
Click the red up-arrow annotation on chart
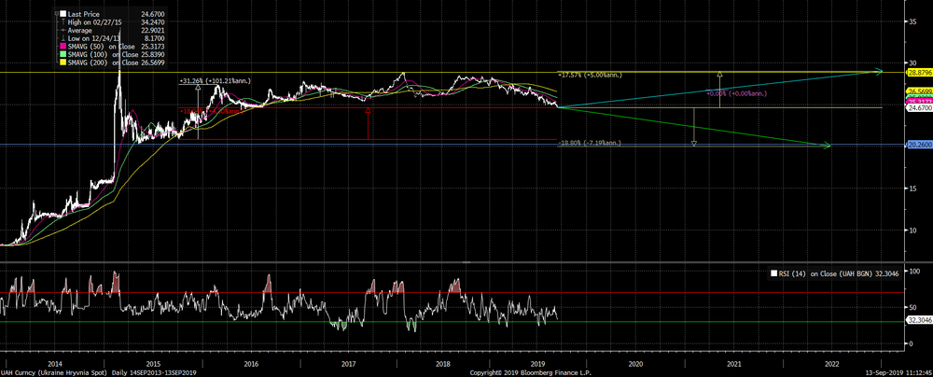[x=369, y=111]
